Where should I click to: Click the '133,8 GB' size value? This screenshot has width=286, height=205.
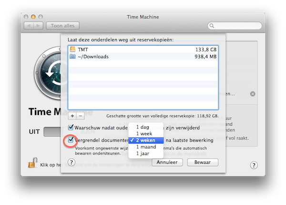(206, 50)
